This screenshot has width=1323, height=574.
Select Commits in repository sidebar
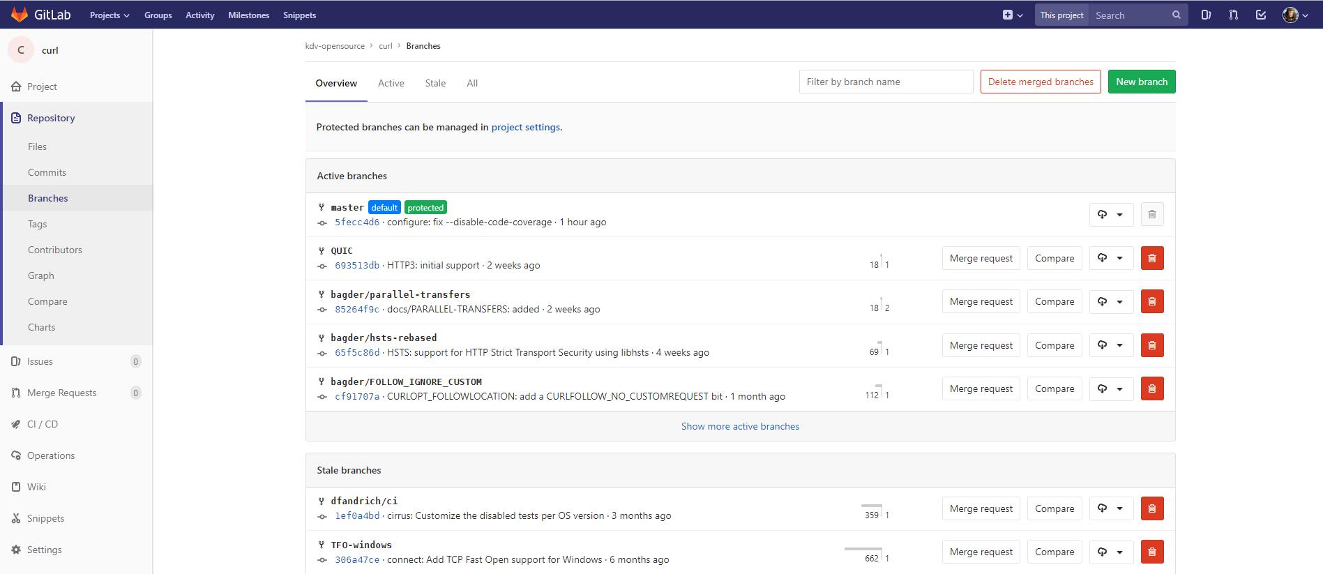pyautogui.click(x=47, y=172)
